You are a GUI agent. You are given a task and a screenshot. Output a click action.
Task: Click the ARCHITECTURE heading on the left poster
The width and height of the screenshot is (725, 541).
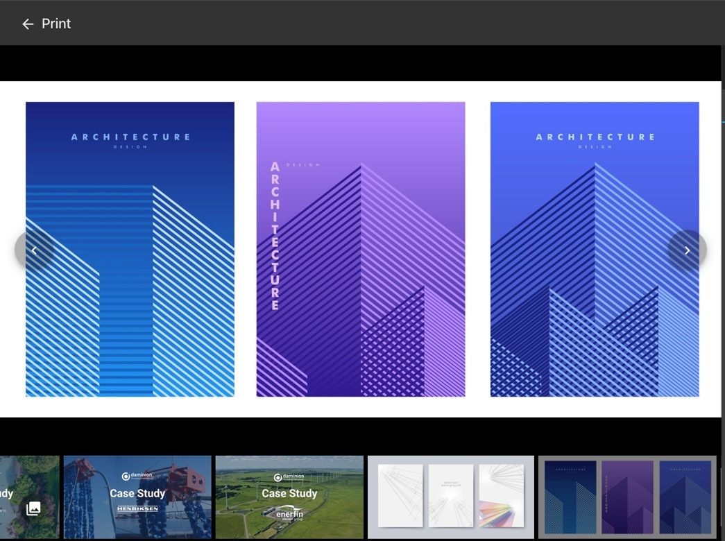(130, 137)
